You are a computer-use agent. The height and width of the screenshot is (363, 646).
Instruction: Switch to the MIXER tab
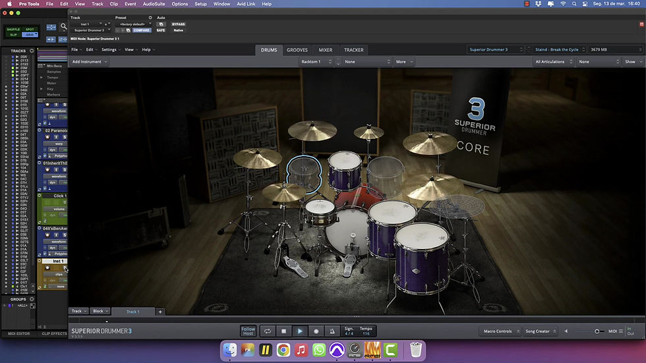coord(326,50)
